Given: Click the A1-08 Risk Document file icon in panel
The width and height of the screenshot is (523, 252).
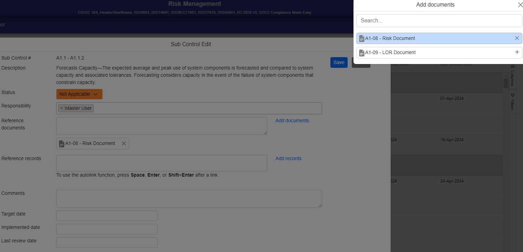Looking at the screenshot, I should (x=361, y=39).
